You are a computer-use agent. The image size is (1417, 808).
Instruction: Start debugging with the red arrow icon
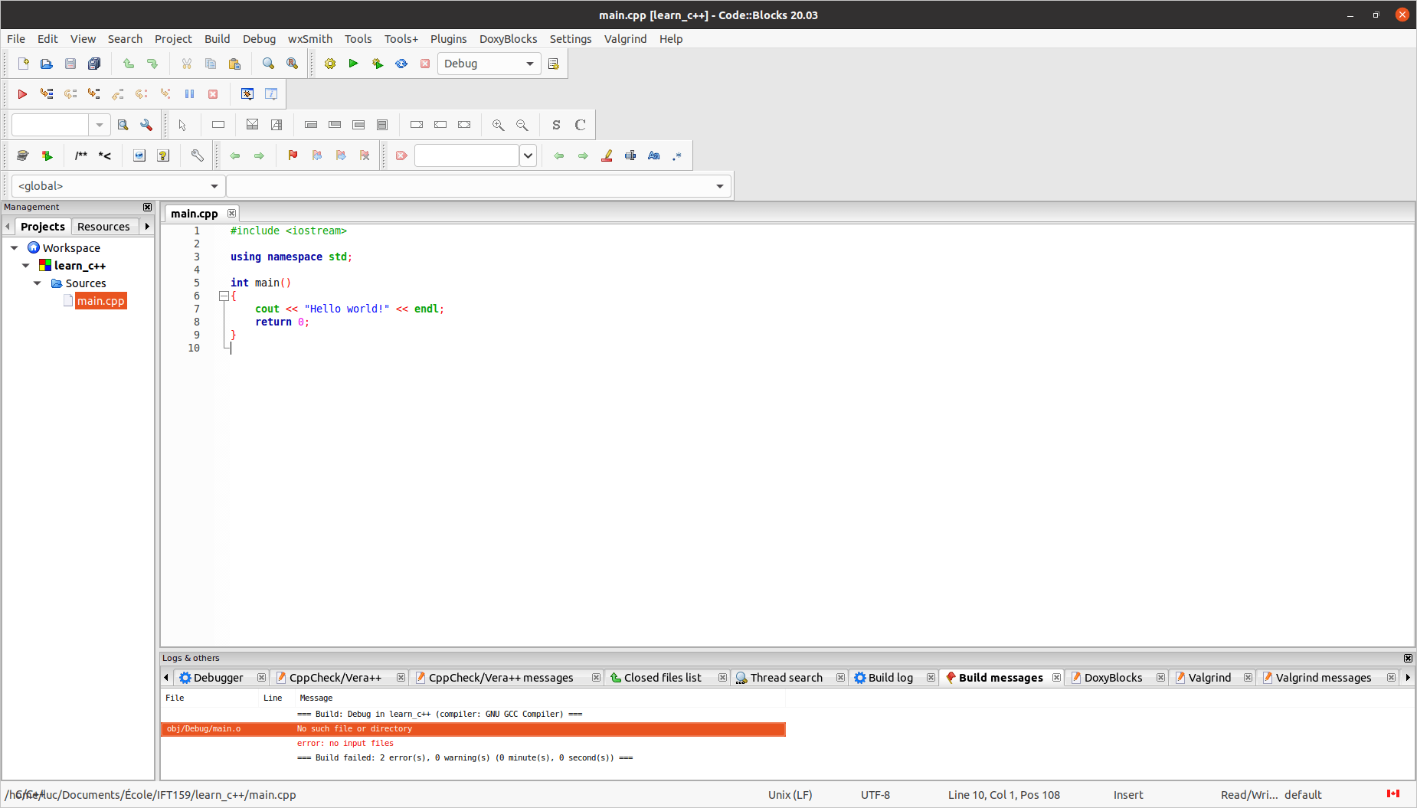[x=21, y=93]
